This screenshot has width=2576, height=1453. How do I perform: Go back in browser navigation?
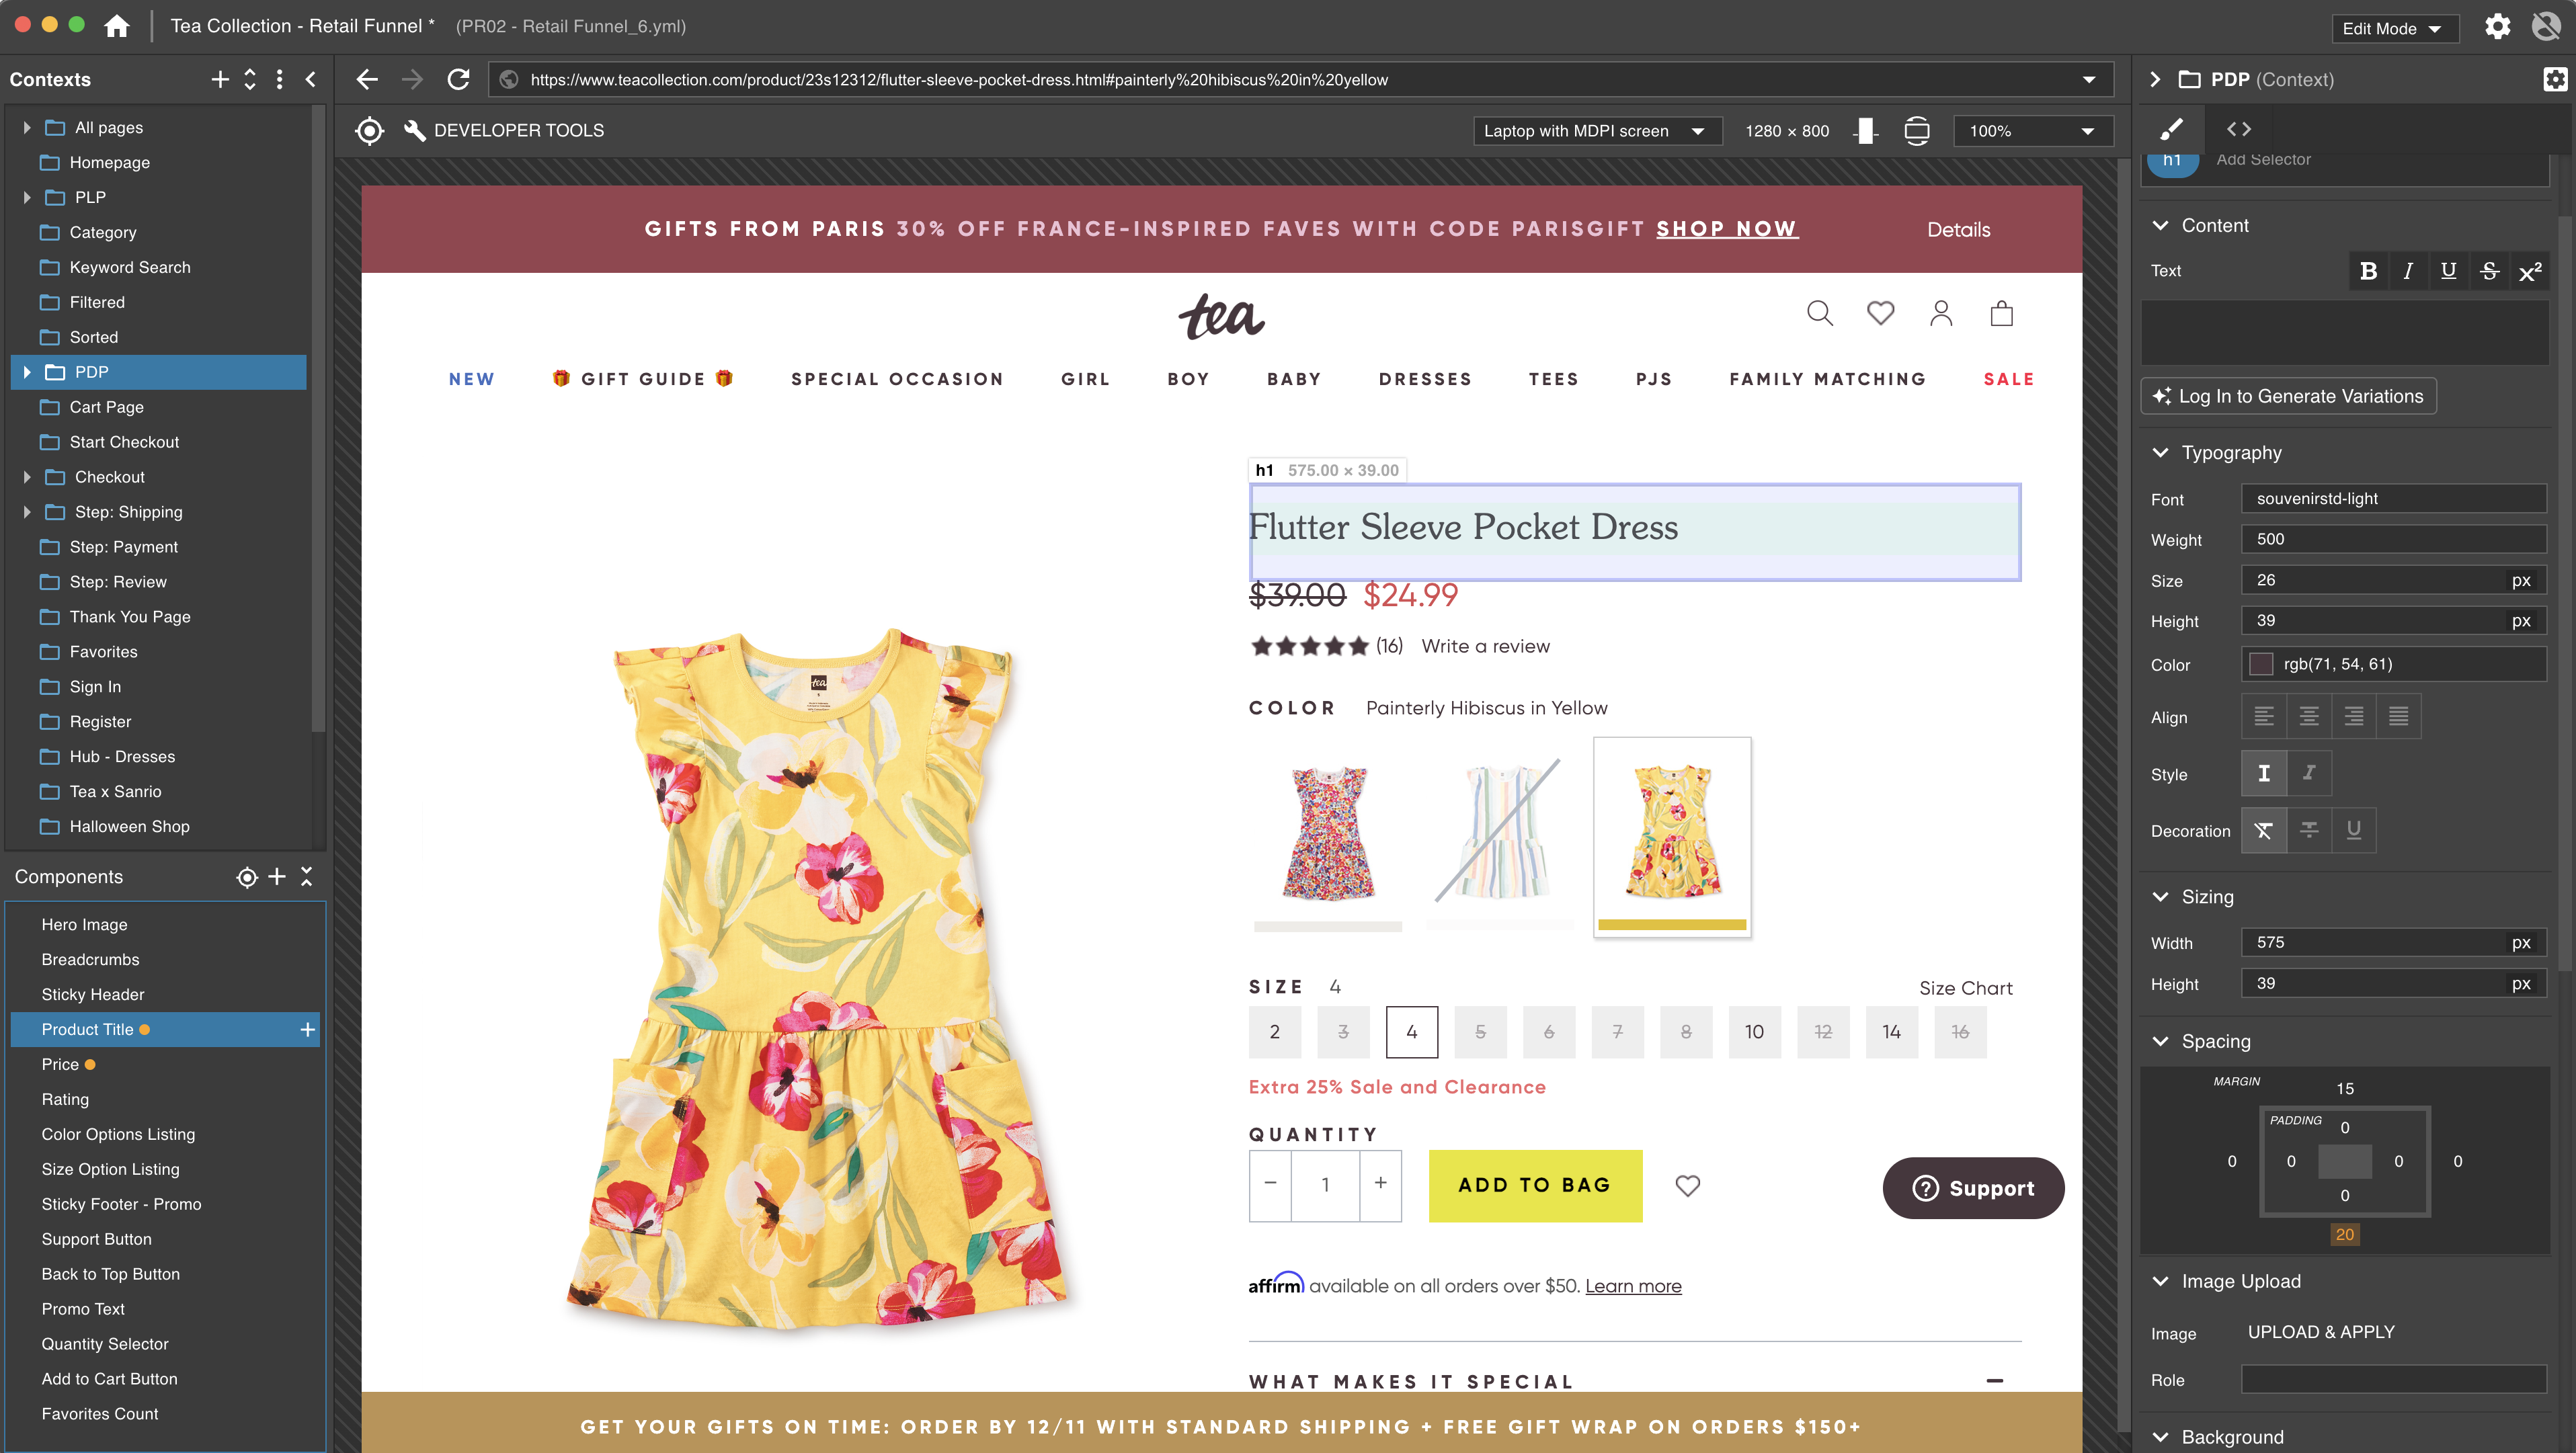click(x=367, y=79)
